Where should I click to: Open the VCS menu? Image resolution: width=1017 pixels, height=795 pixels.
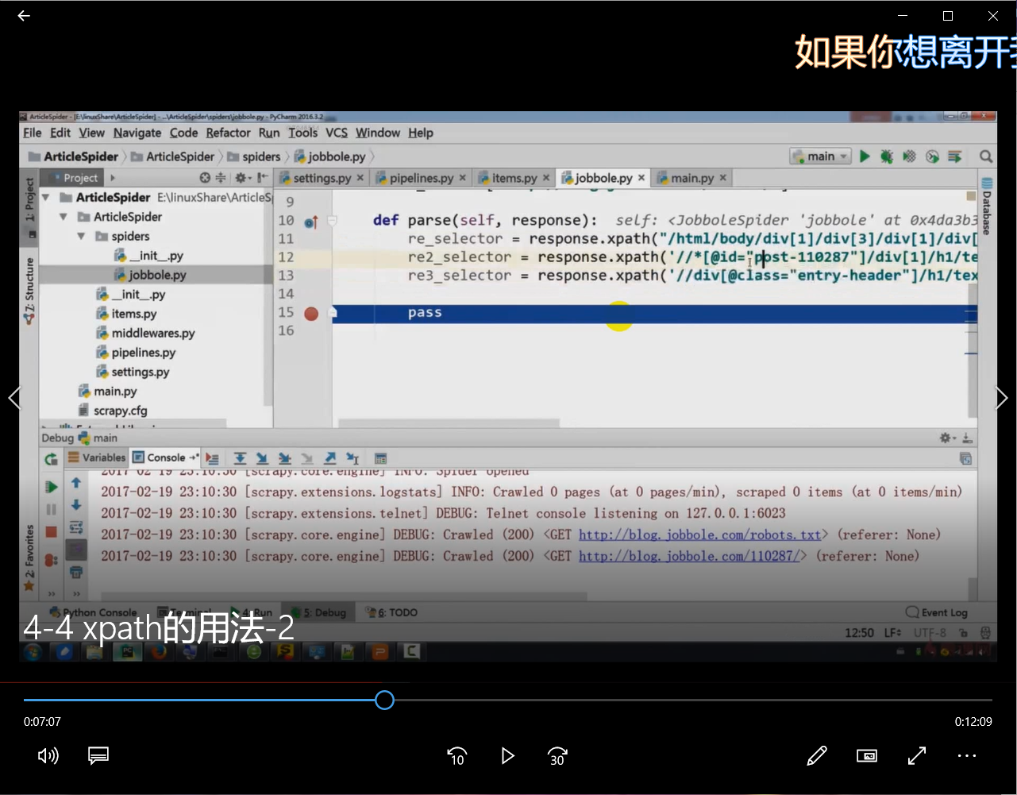[337, 133]
